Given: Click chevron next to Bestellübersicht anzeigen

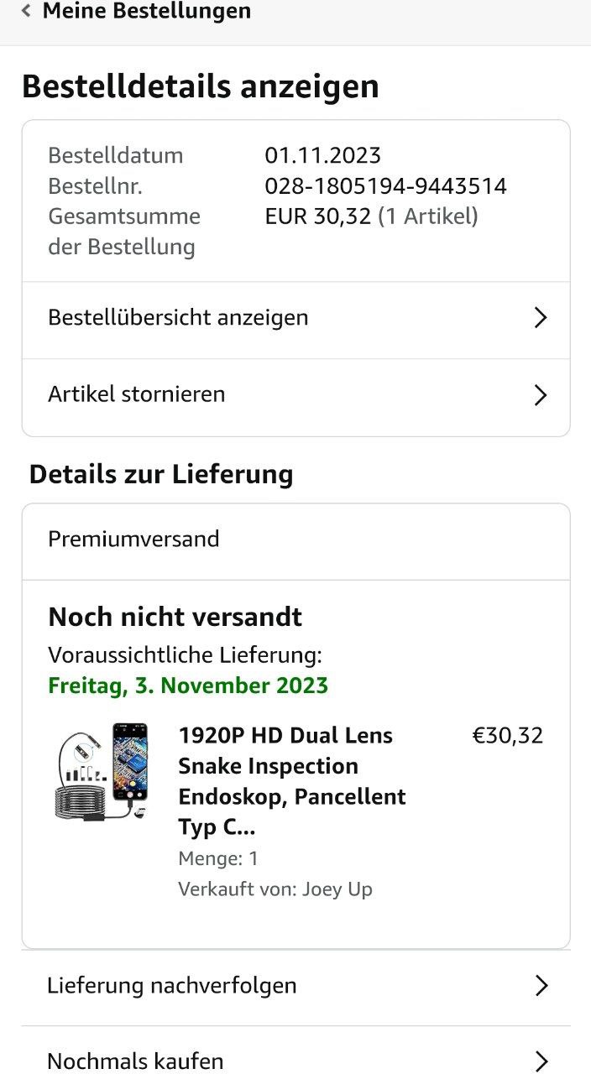Looking at the screenshot, I should (x=541, y=318).
